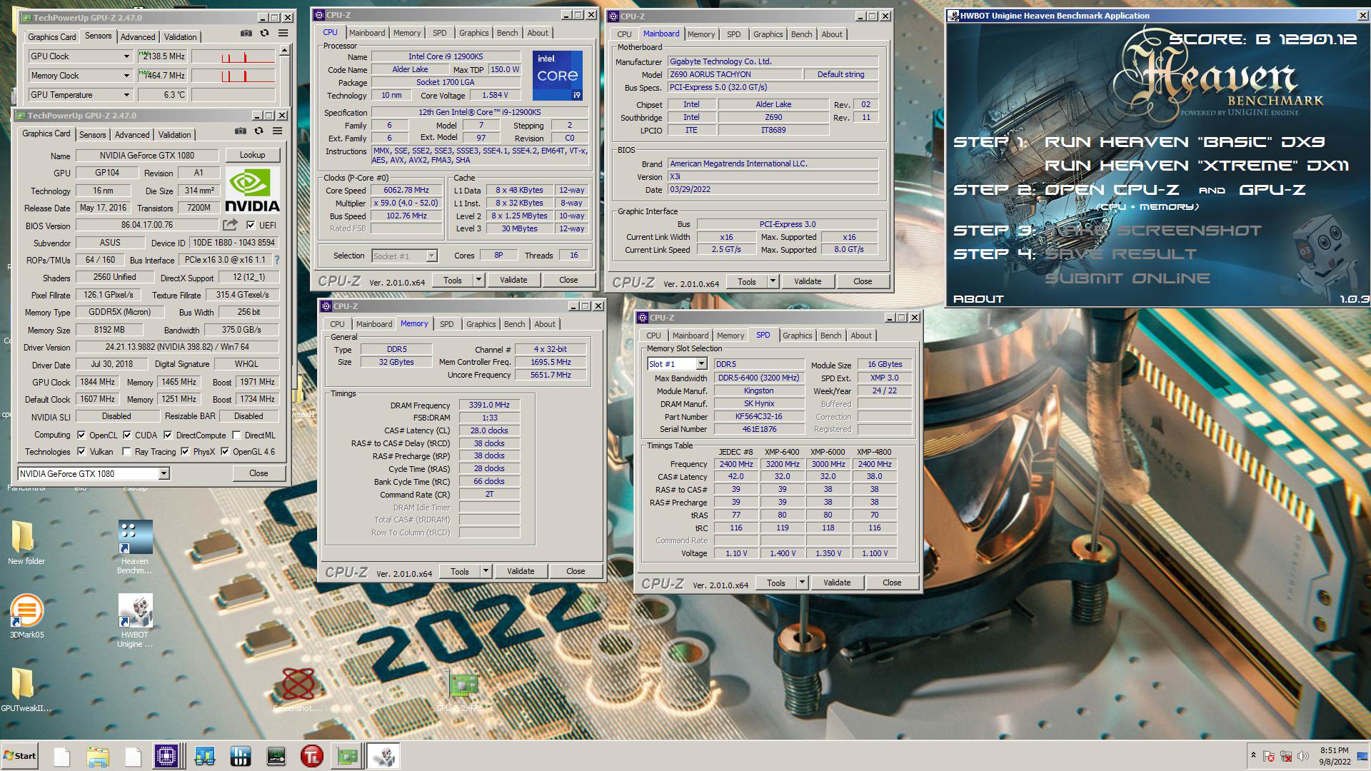Open the Graphics tab in CPU-Z Mainboard window
1371x771 pixels.
point(768,34)
